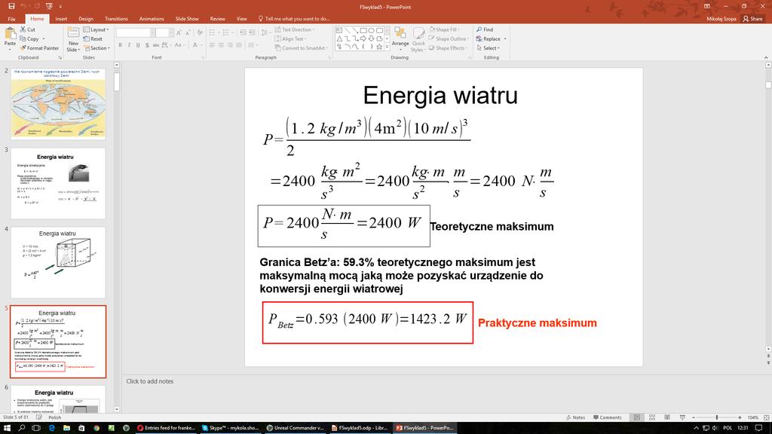Click Convert to SmartArt
This screenshot has height=434, width=772.
click(300, 48)
